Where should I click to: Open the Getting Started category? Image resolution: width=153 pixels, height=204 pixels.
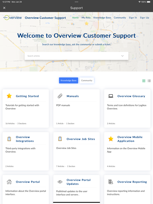27,96
